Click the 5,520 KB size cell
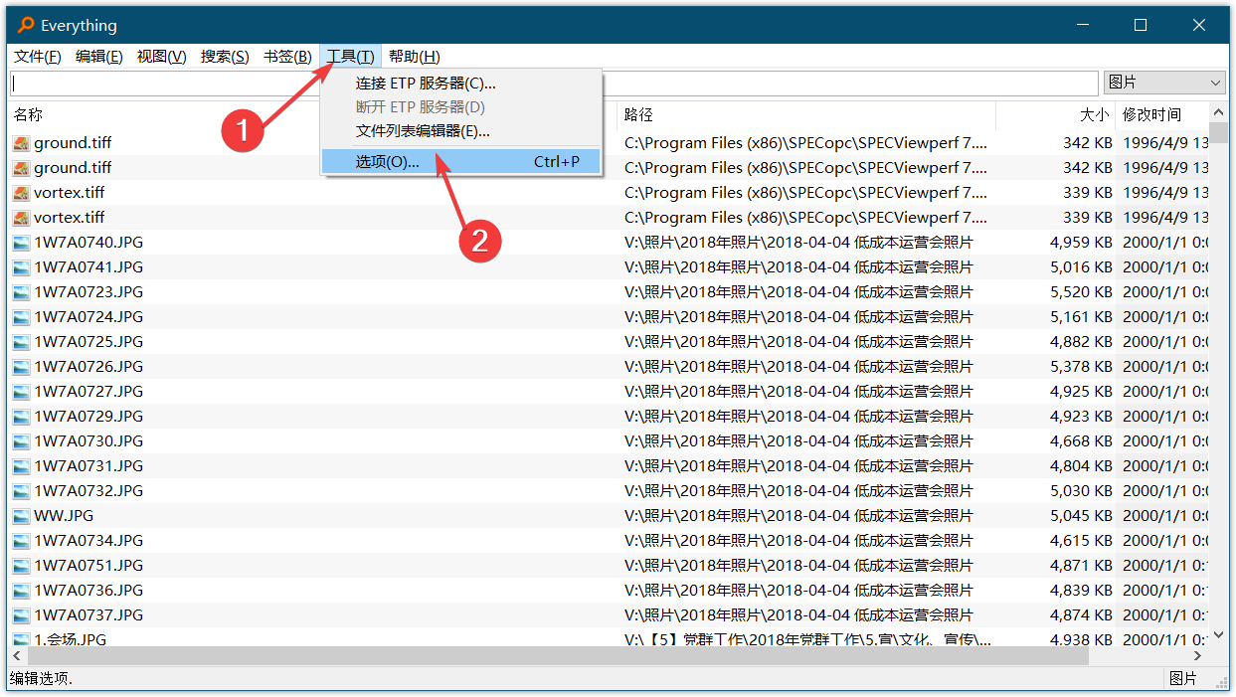 tap(1081, 291)
